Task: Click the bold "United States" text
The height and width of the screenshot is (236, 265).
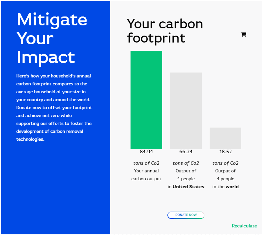Action: 189,187
